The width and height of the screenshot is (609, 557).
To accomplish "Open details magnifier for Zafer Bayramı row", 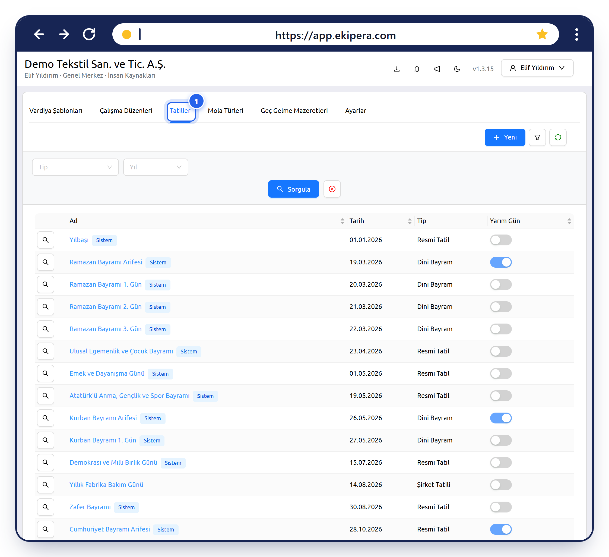I will point(46,507).
